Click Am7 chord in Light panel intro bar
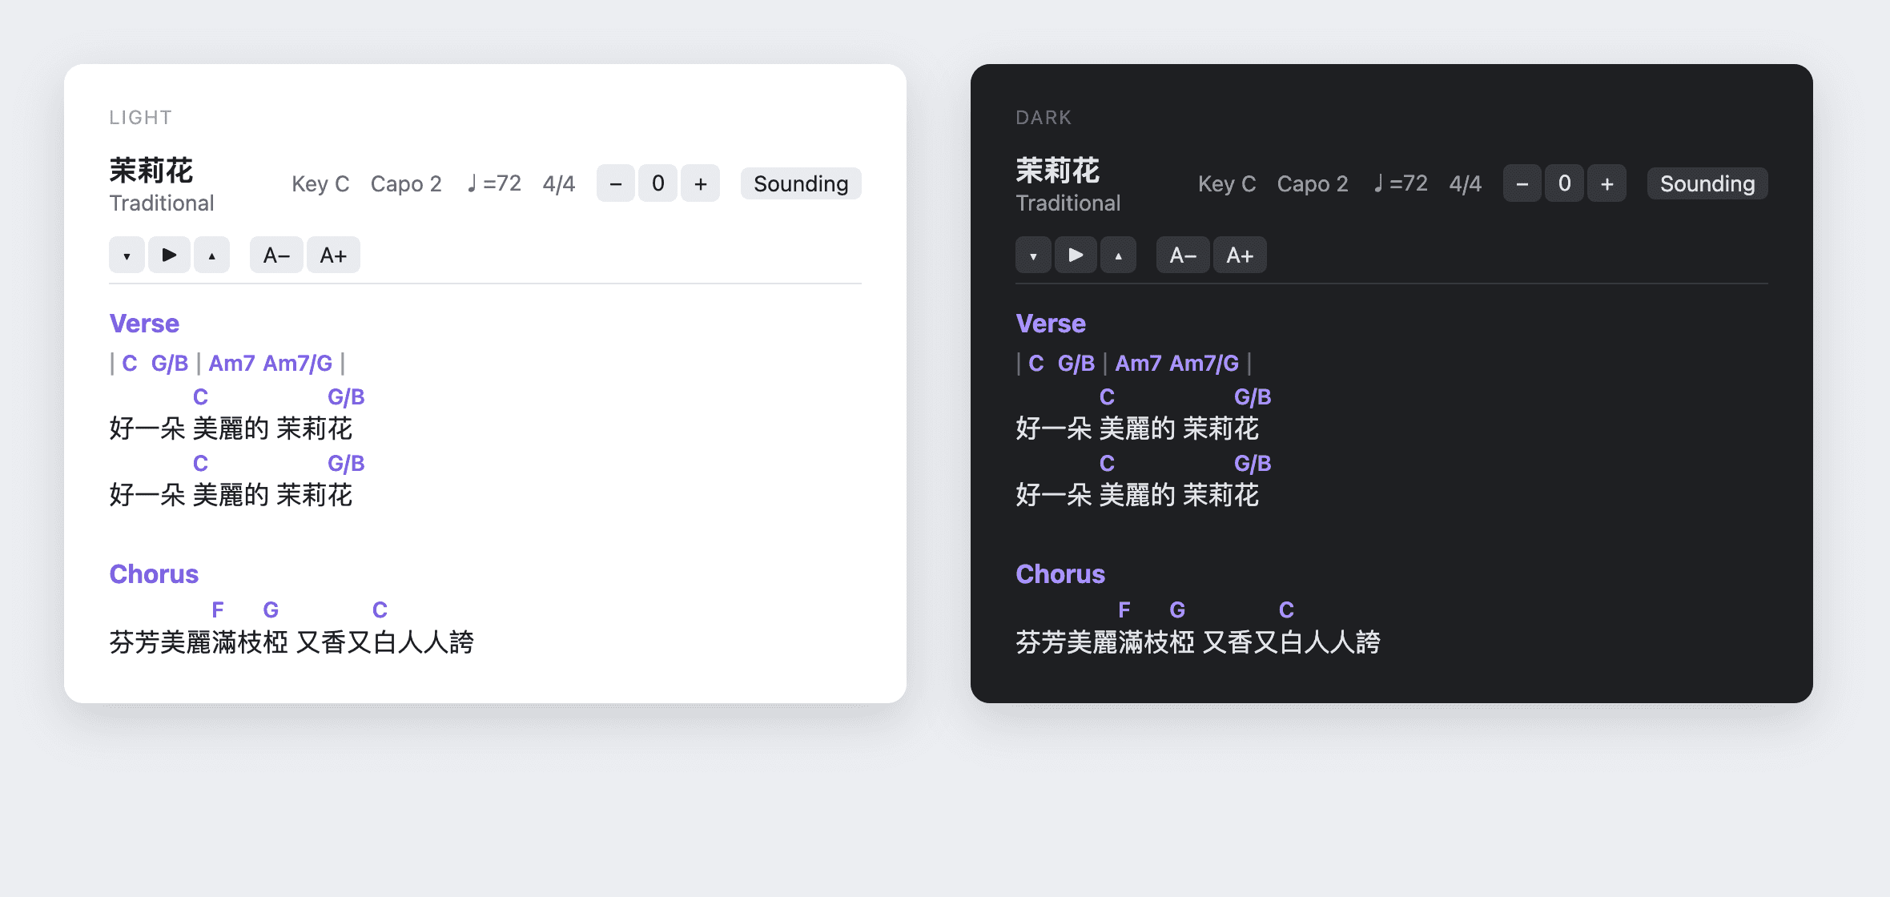The image size is (1890, 897). click(x=231, y=364)
